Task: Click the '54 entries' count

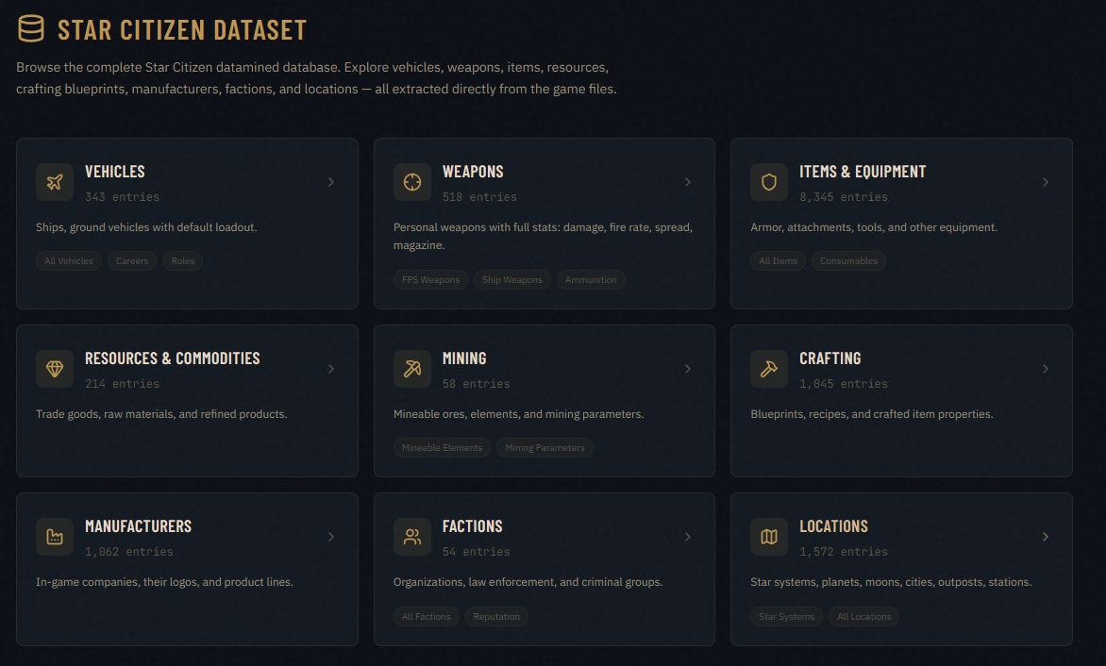Action: click(477, 552)
